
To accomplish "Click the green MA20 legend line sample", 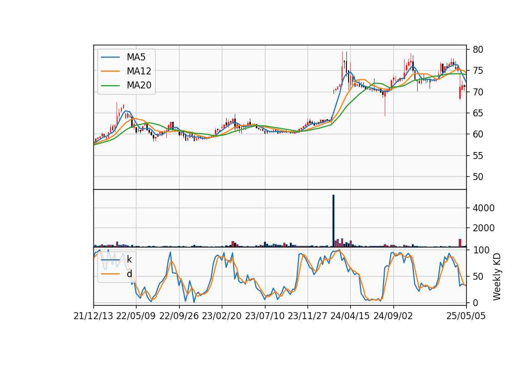I will click(110, 86).
